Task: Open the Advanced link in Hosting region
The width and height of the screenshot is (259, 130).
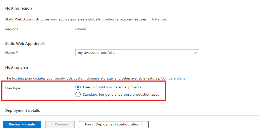Action: pos(159,19)
